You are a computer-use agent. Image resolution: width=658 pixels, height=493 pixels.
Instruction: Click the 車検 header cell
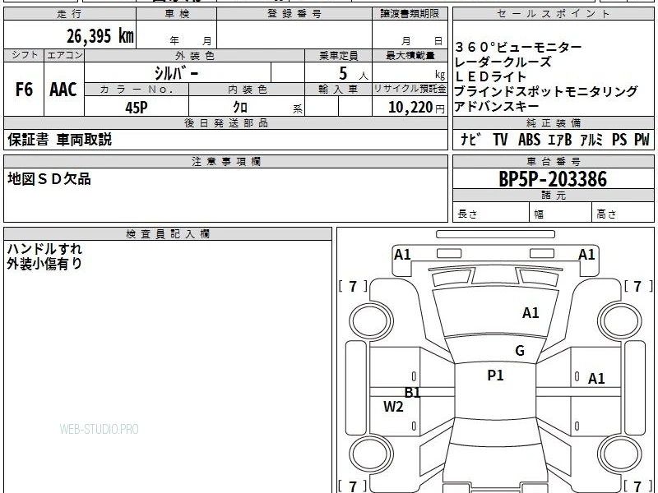click(177, 14)
